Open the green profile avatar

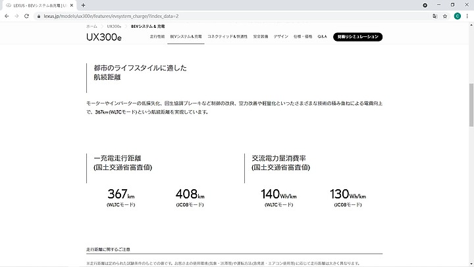click(x=458, y=16)
